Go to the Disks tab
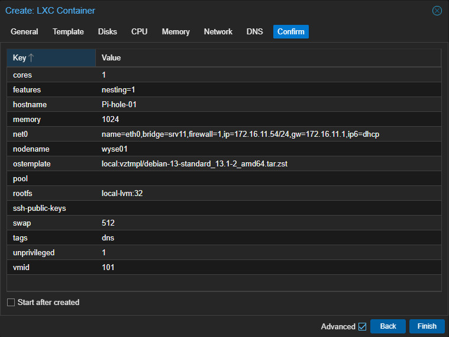The image size is (449, 337). (108, 31)
